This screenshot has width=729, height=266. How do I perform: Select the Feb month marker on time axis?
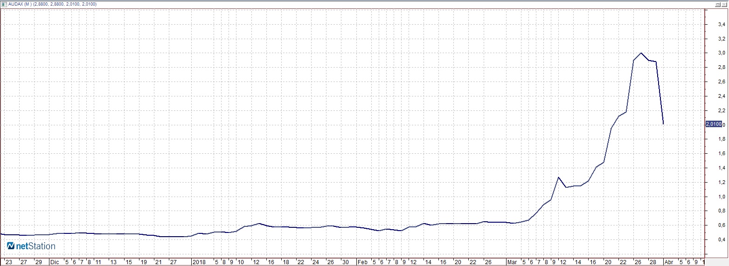pos(362,262)
